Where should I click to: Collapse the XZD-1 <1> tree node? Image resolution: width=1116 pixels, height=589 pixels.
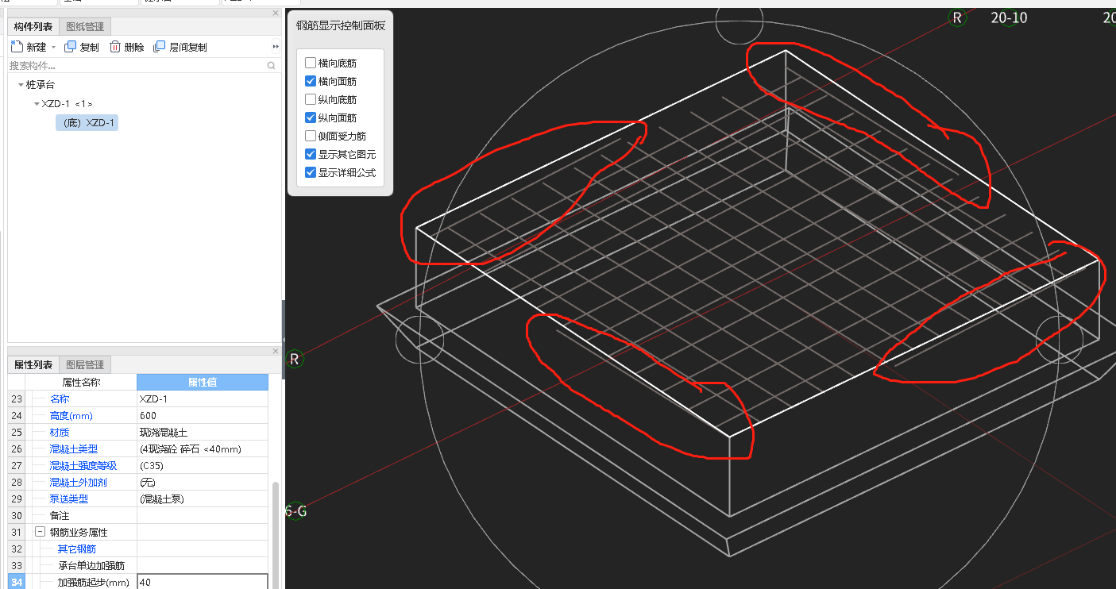[37, 104]
